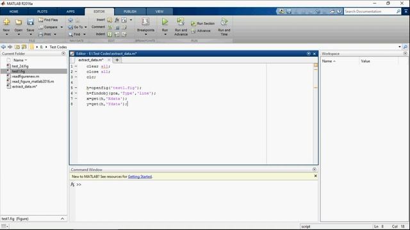
Task: Click the Open folder icon
Action: point(19,22)
